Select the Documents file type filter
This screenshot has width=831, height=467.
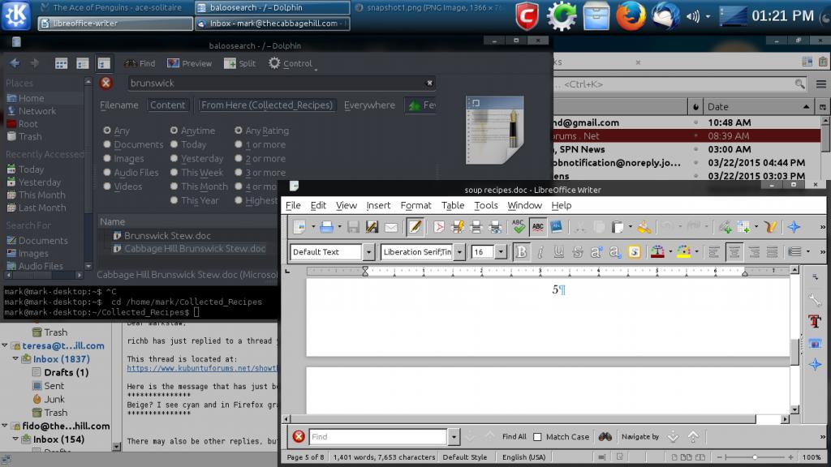click(x=108, y=145)
